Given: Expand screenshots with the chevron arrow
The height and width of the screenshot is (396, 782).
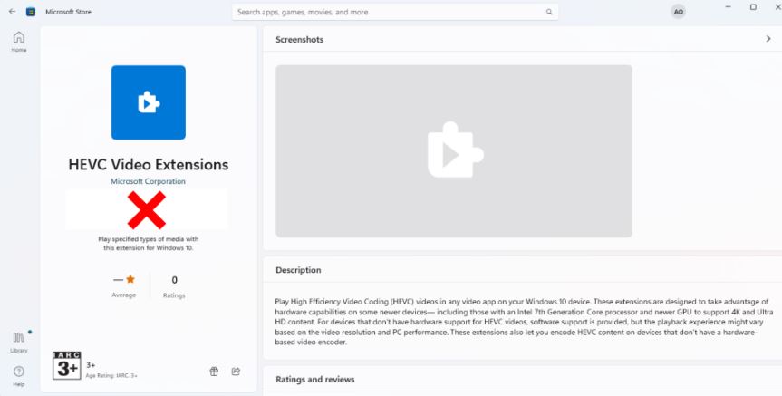Looking at the screenshot, I should (768, 39).
